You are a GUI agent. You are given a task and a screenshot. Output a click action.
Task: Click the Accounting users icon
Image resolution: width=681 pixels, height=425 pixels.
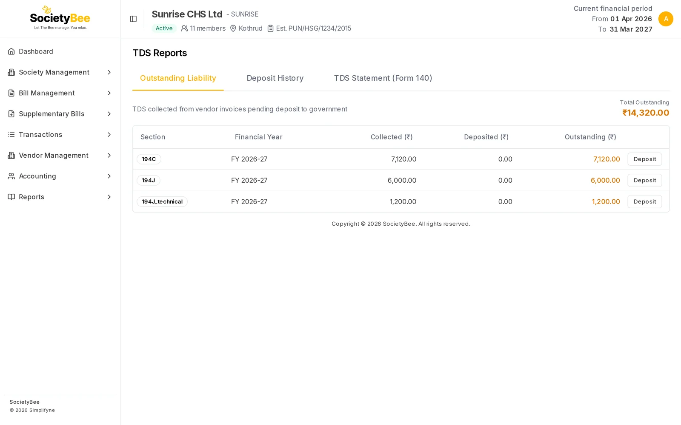point(11,176)
